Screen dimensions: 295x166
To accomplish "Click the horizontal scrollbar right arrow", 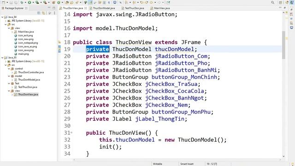I will tap(280, 160).
